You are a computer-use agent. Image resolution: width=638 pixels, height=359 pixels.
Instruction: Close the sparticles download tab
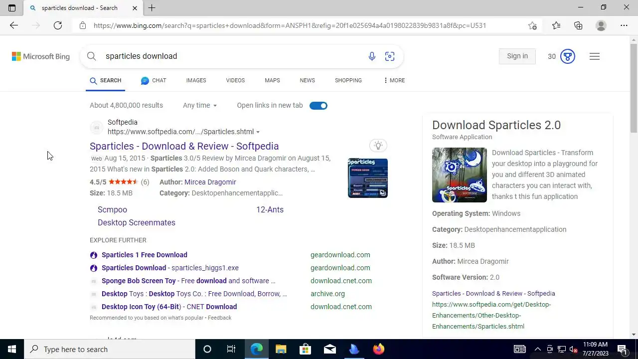pyautogui.click(x=135, y=8)
